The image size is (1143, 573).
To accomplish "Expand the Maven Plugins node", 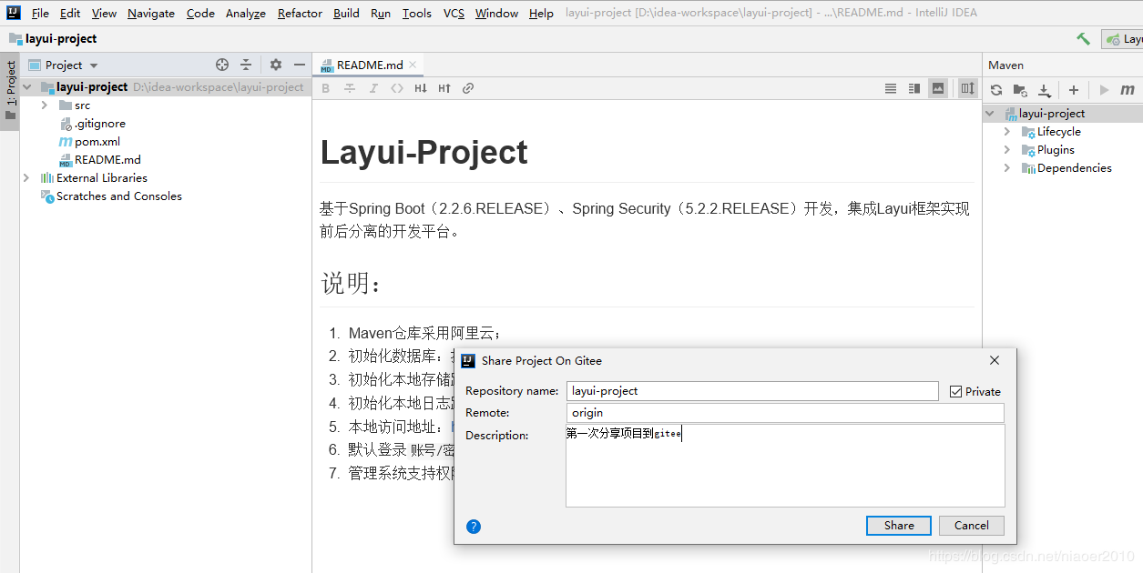I will [1007, 150].
